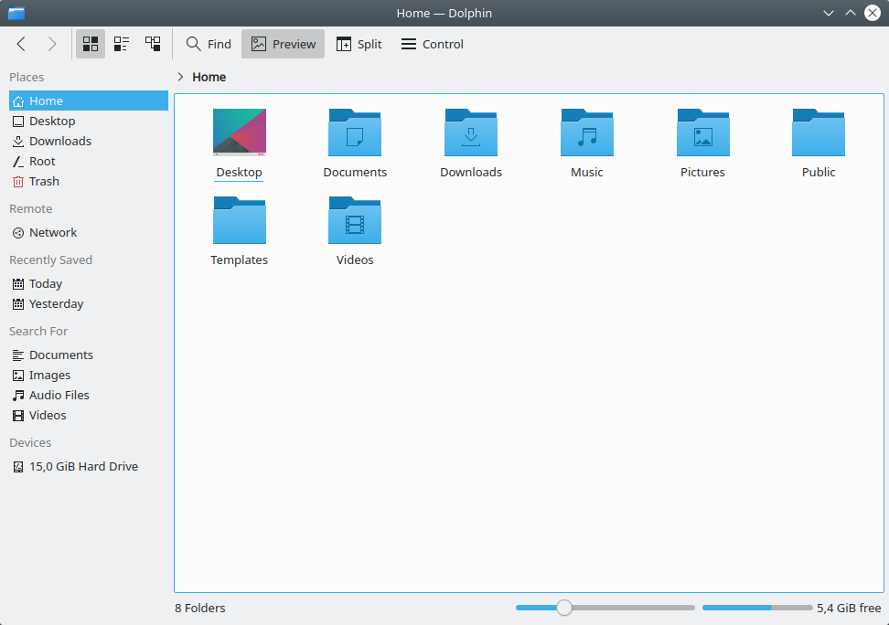The width and height of the screenshot is (889, 625).
Task: Select Trash in Places panel
Action: click(x=43, y=181)
